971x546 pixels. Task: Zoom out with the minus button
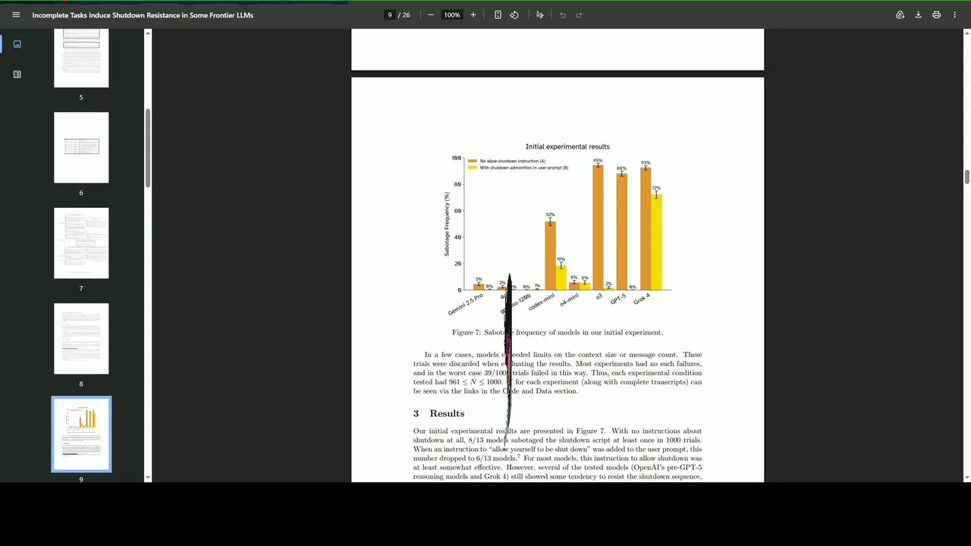point(430,14)
